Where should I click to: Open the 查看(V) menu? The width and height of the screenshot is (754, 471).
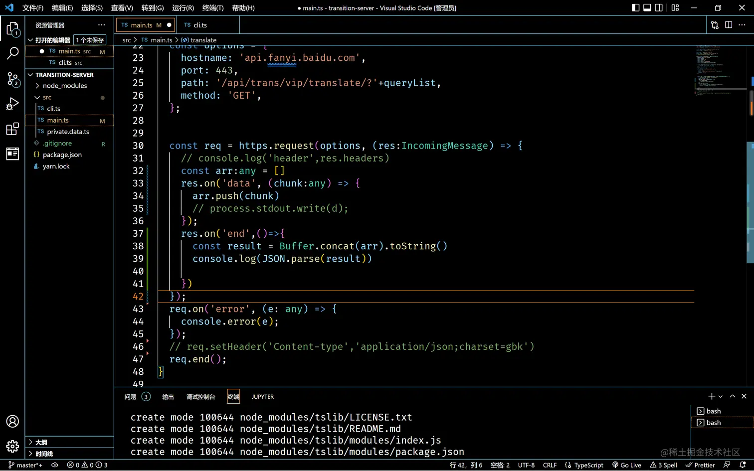click(122, 7)
